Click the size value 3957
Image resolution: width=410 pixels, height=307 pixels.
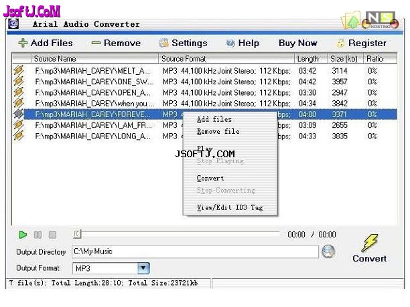pos(340,82)
